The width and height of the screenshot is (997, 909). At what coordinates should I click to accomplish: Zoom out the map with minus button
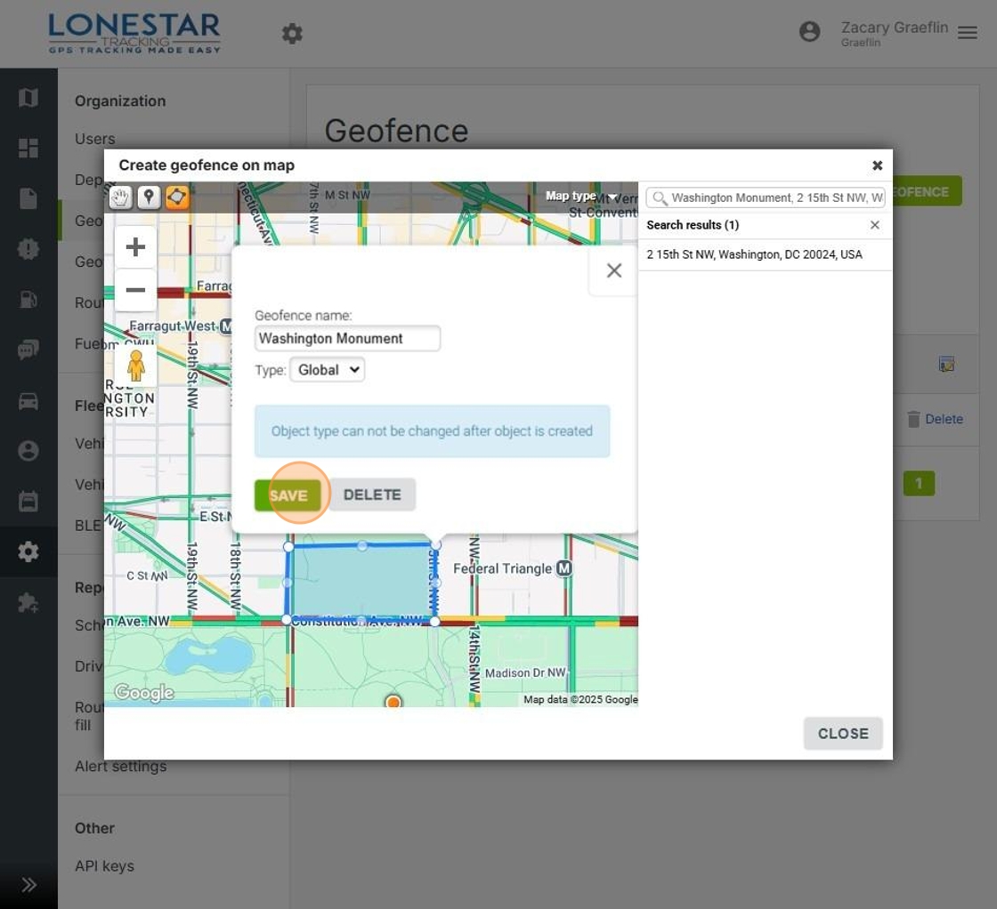[135, 290]
